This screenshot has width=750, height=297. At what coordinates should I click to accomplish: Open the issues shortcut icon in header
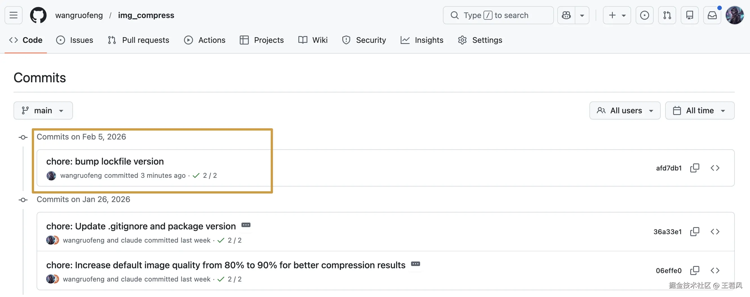[644, 15]
